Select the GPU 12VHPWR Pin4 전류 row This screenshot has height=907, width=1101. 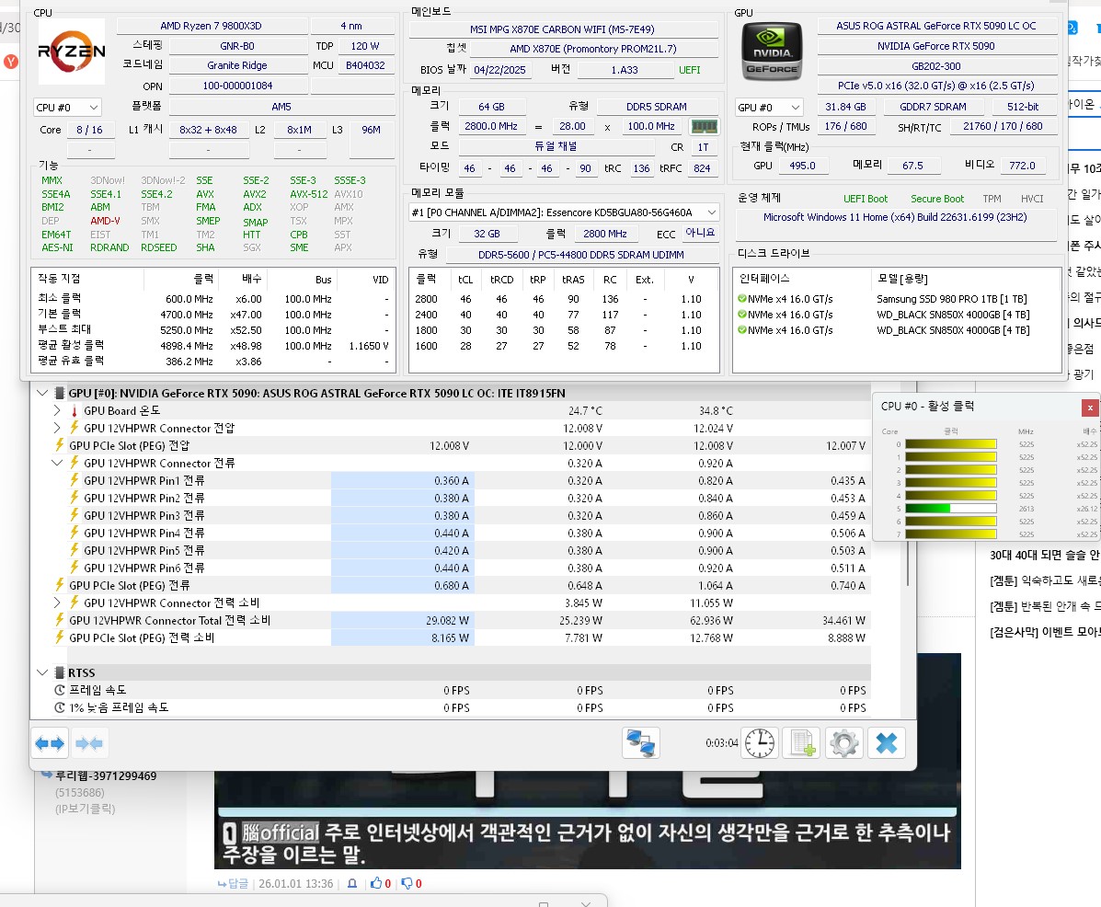[143, 533]
